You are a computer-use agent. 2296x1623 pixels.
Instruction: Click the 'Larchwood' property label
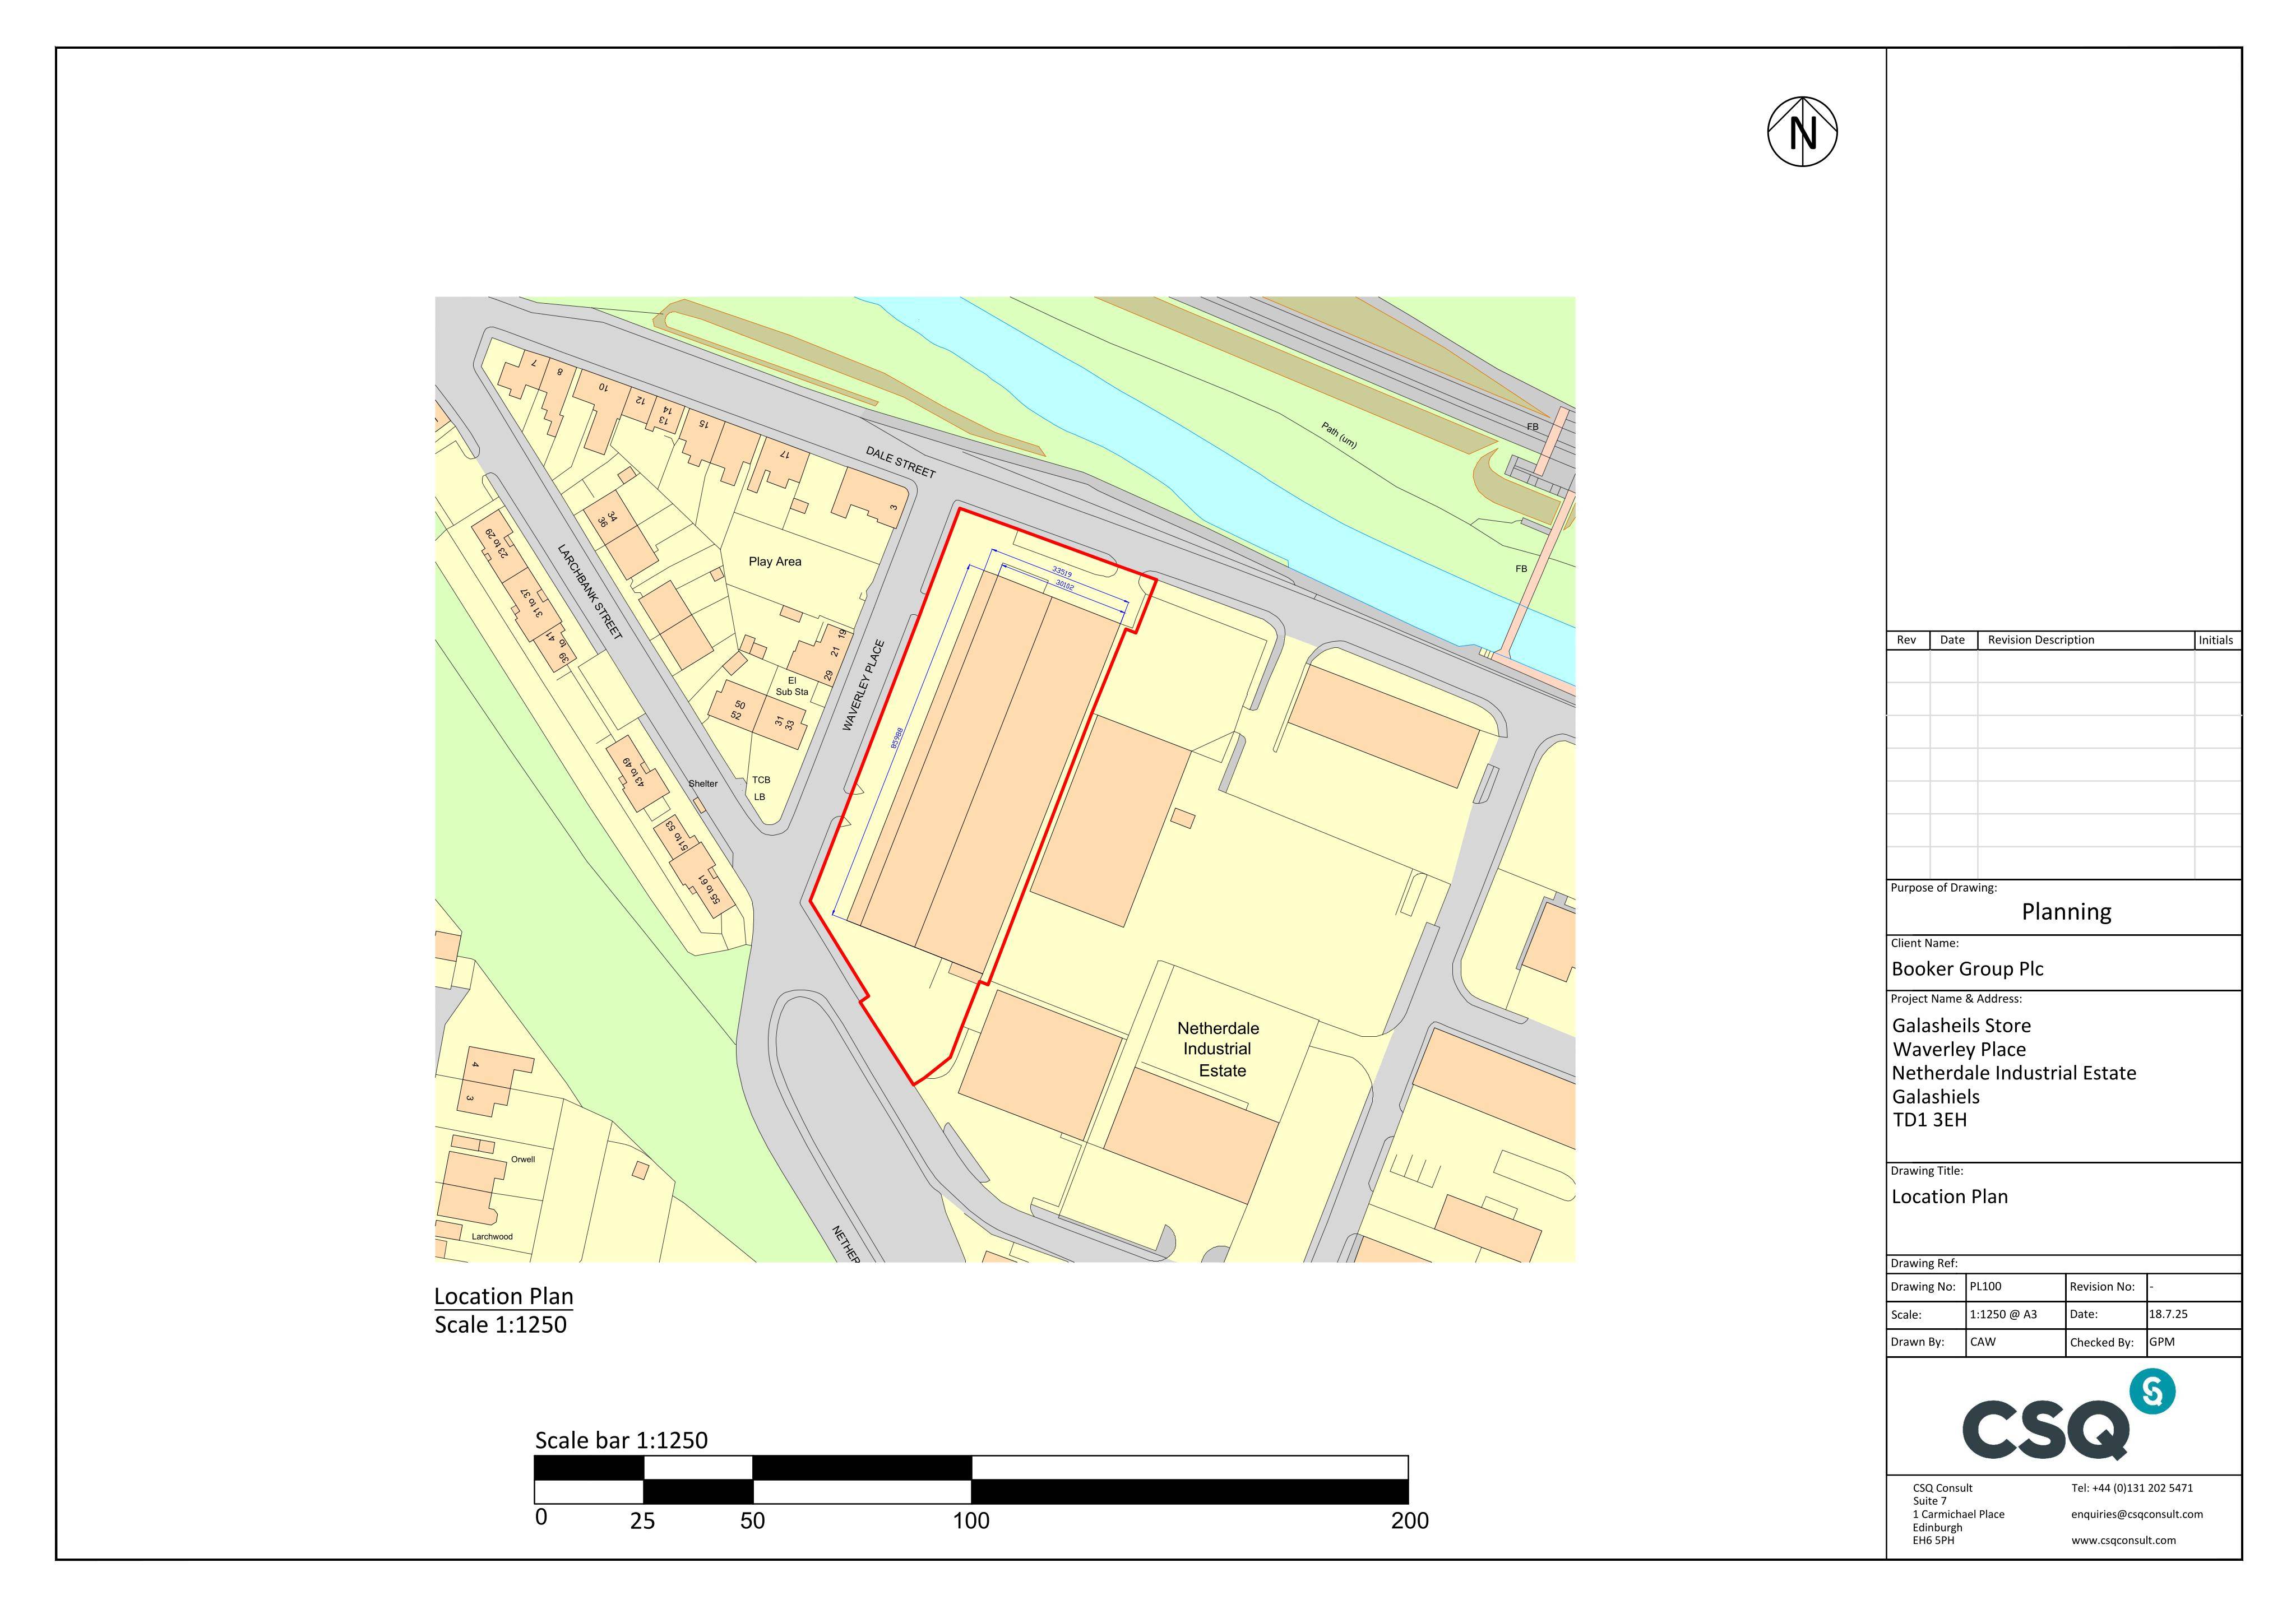pyautogui.click(x=492, y=1237)
